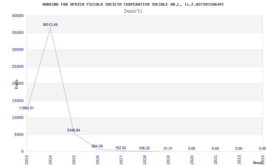Click the 2013 x-axis label

[27, 160]
